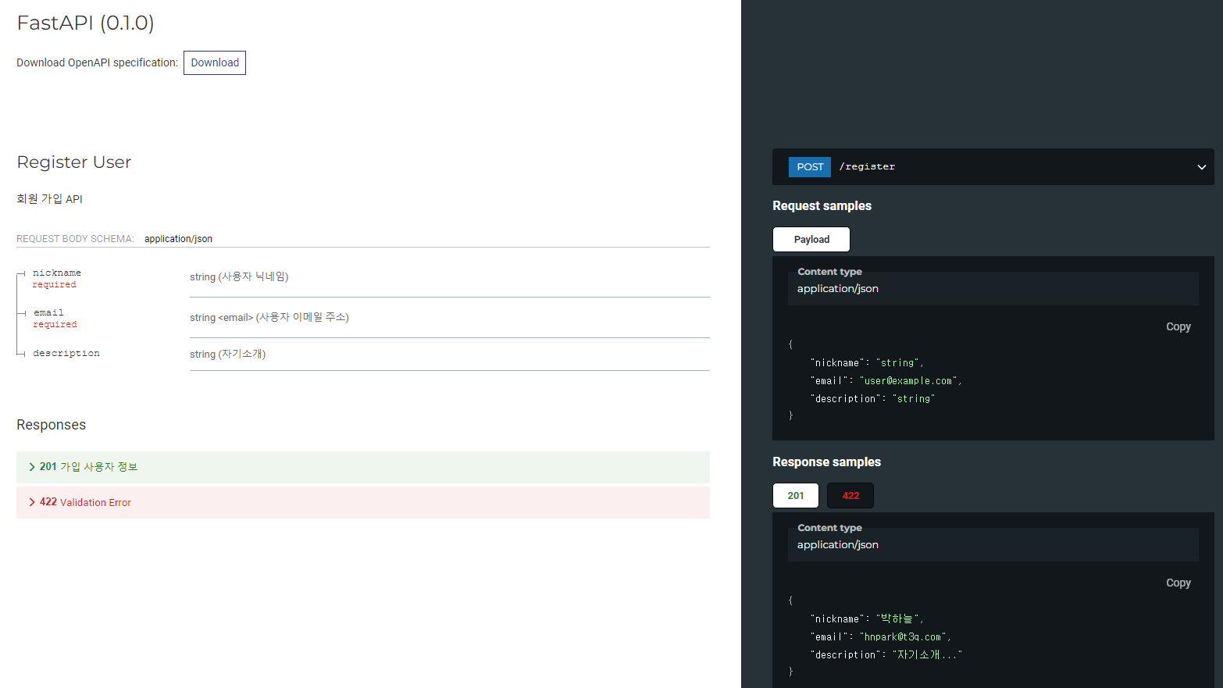Switch to the 422 response sample tab

pos(850,496)
